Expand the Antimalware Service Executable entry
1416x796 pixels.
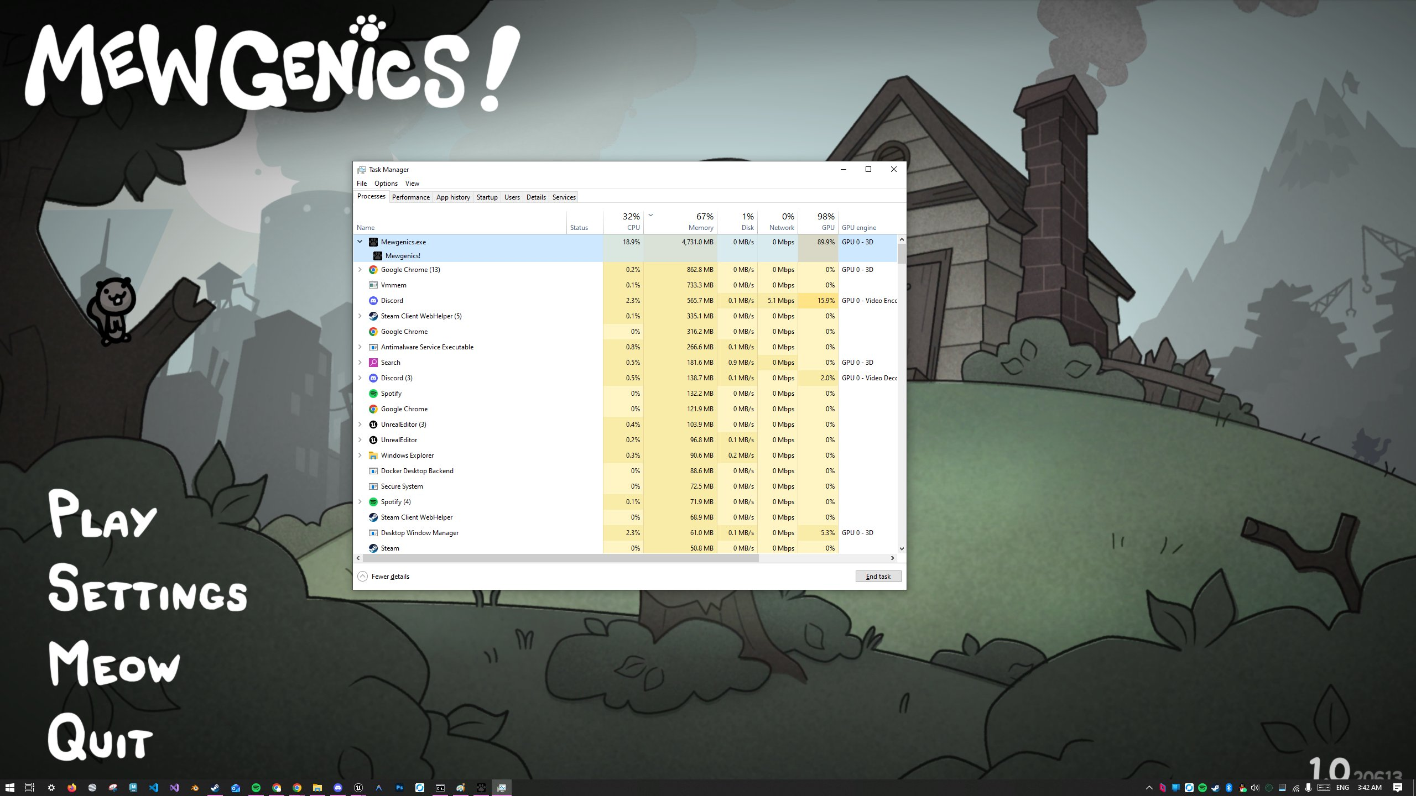click(360, 347)
